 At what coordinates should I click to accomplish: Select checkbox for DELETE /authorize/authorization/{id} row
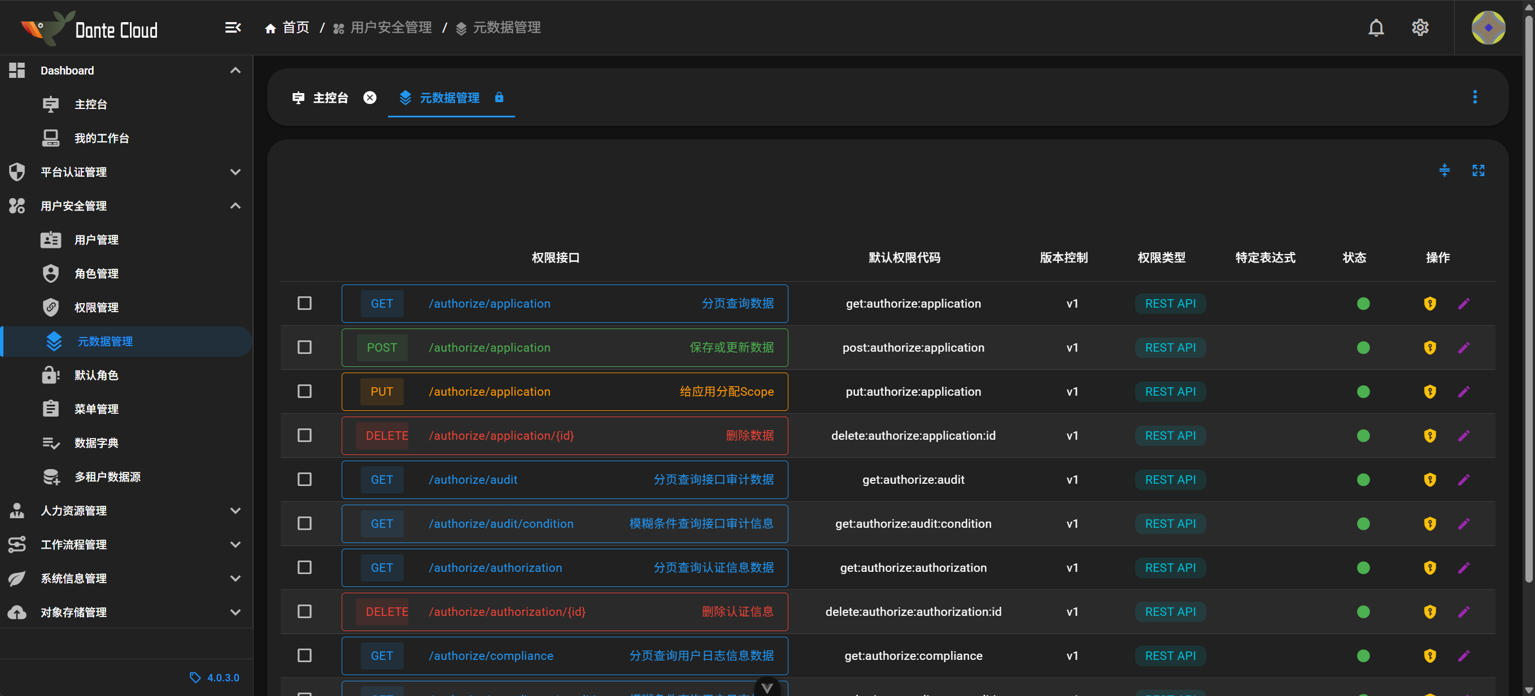point(304,611)
